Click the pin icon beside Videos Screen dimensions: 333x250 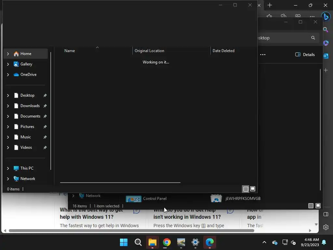click(45, 148)
